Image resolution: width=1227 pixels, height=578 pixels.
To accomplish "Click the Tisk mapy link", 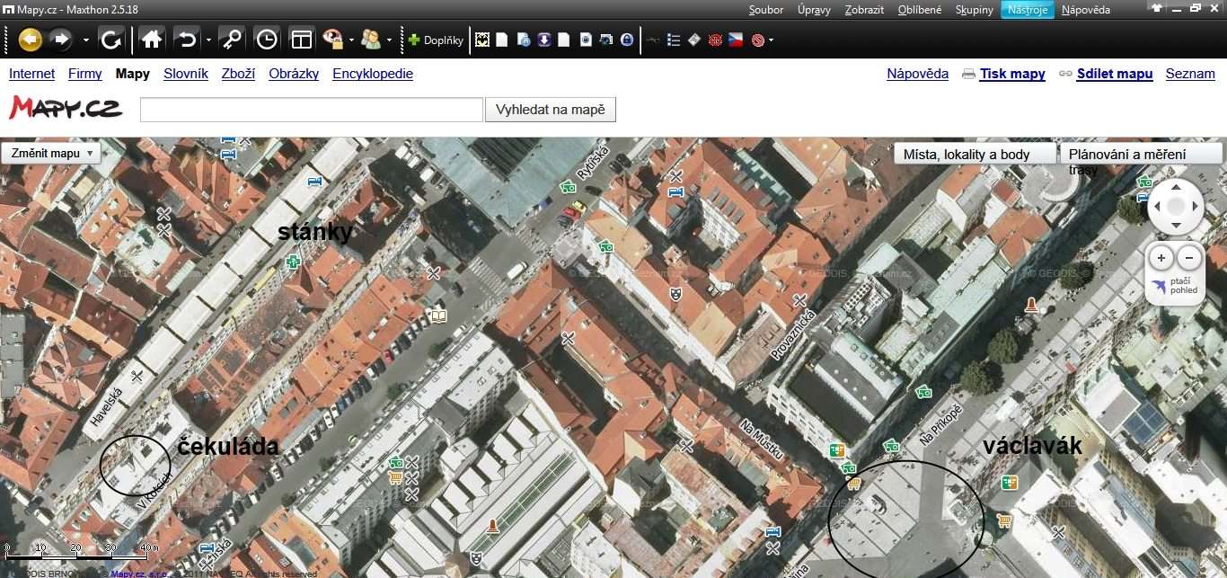I will pos(1012,74).
